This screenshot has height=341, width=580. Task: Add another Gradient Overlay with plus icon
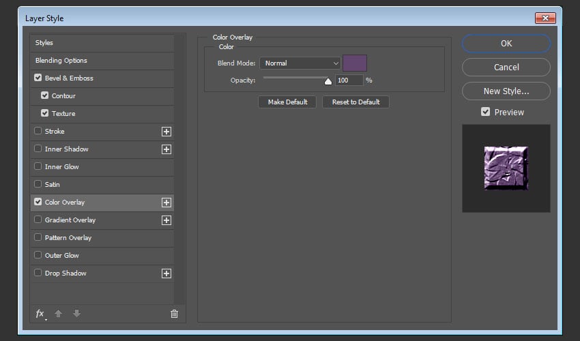[x=166, y=220]
